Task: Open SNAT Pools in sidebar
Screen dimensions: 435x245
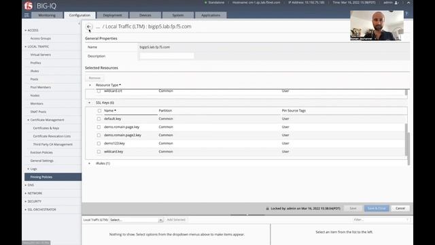Action: click(x=38, y=112)
